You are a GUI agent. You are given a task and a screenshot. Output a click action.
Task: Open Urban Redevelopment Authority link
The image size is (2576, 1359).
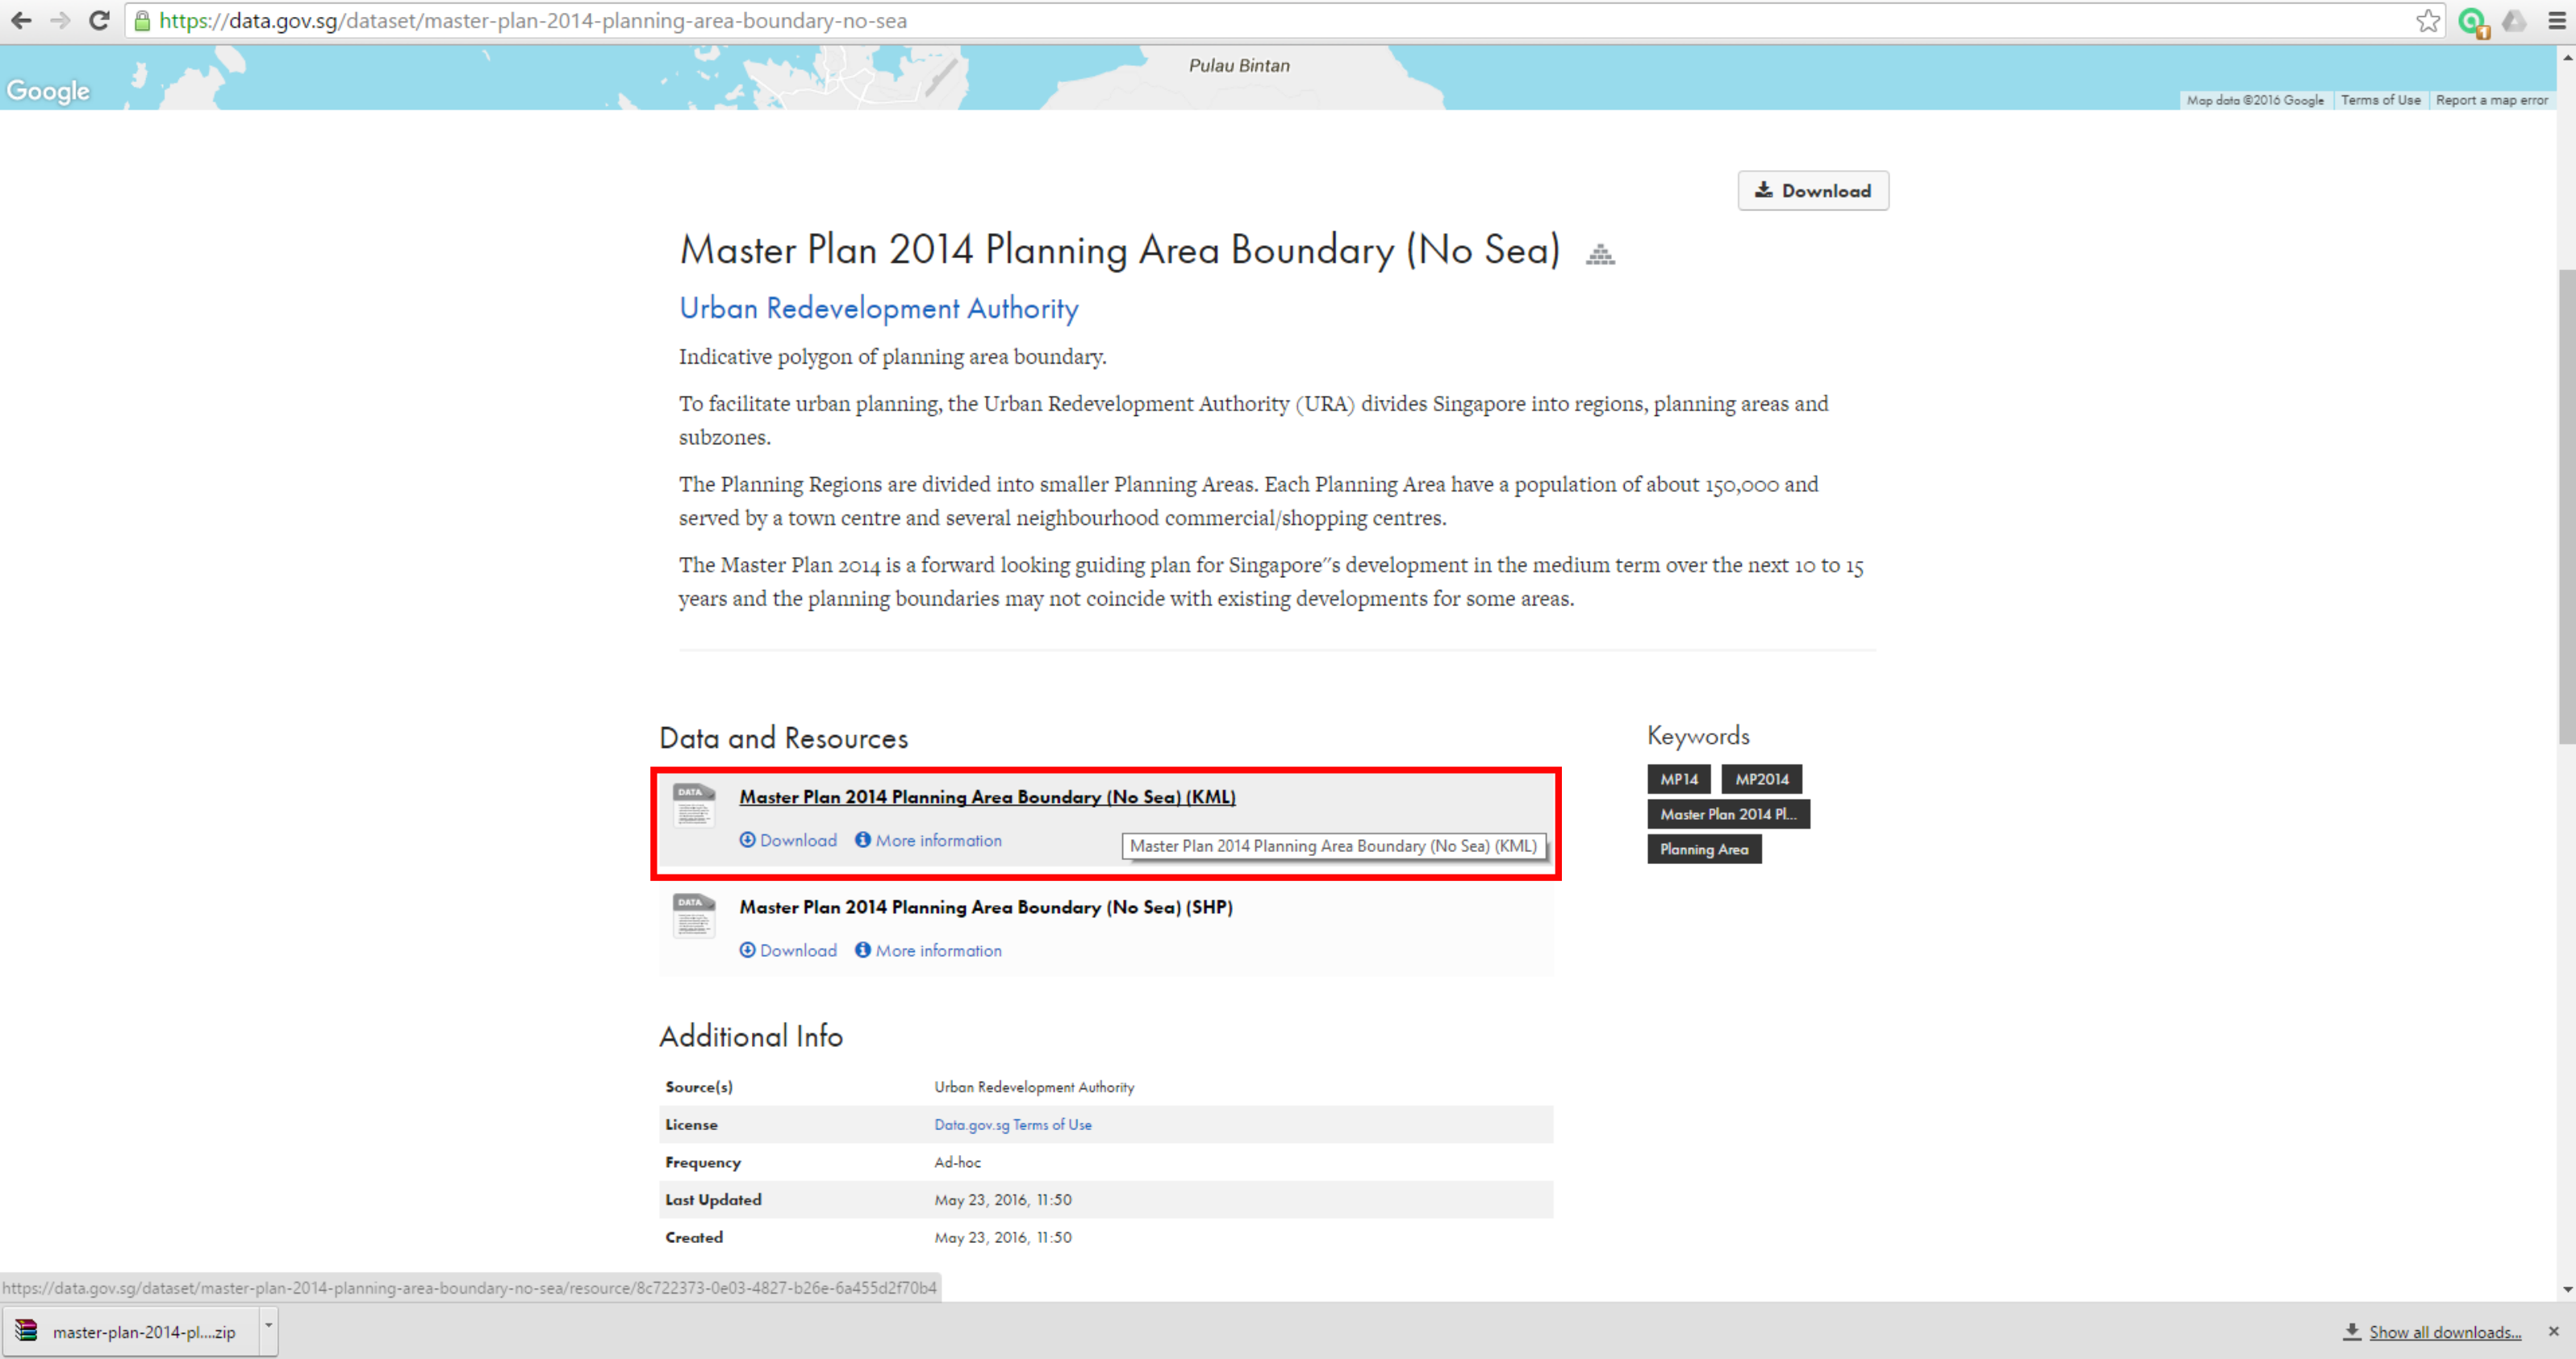coord(878,309)
